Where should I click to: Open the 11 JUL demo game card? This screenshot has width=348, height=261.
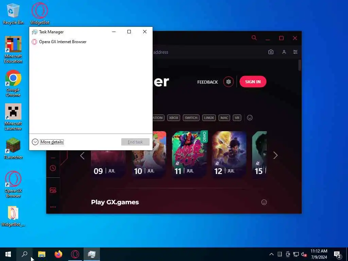pyautogui.click(x=190, y=154)
